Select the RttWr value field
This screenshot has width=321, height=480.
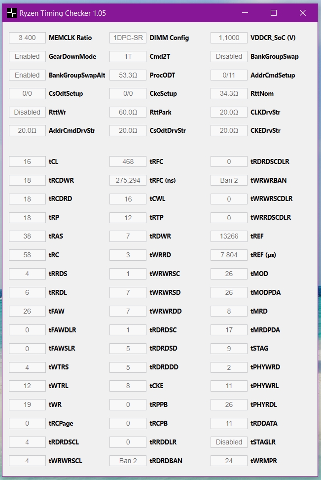click(27, 112)
